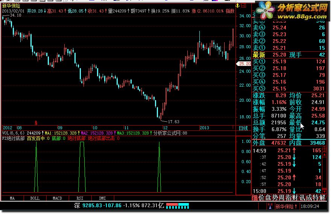Click the 换手 6.87% turnover value
This screenshot has width=331, height=214.
(279, 129)
